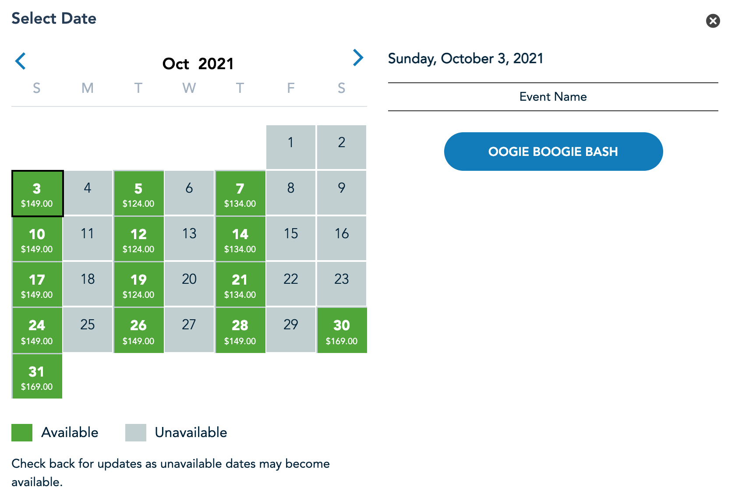Pick Thursday October 14
Screen dimensions: 735x501
(x=240, y=240)
